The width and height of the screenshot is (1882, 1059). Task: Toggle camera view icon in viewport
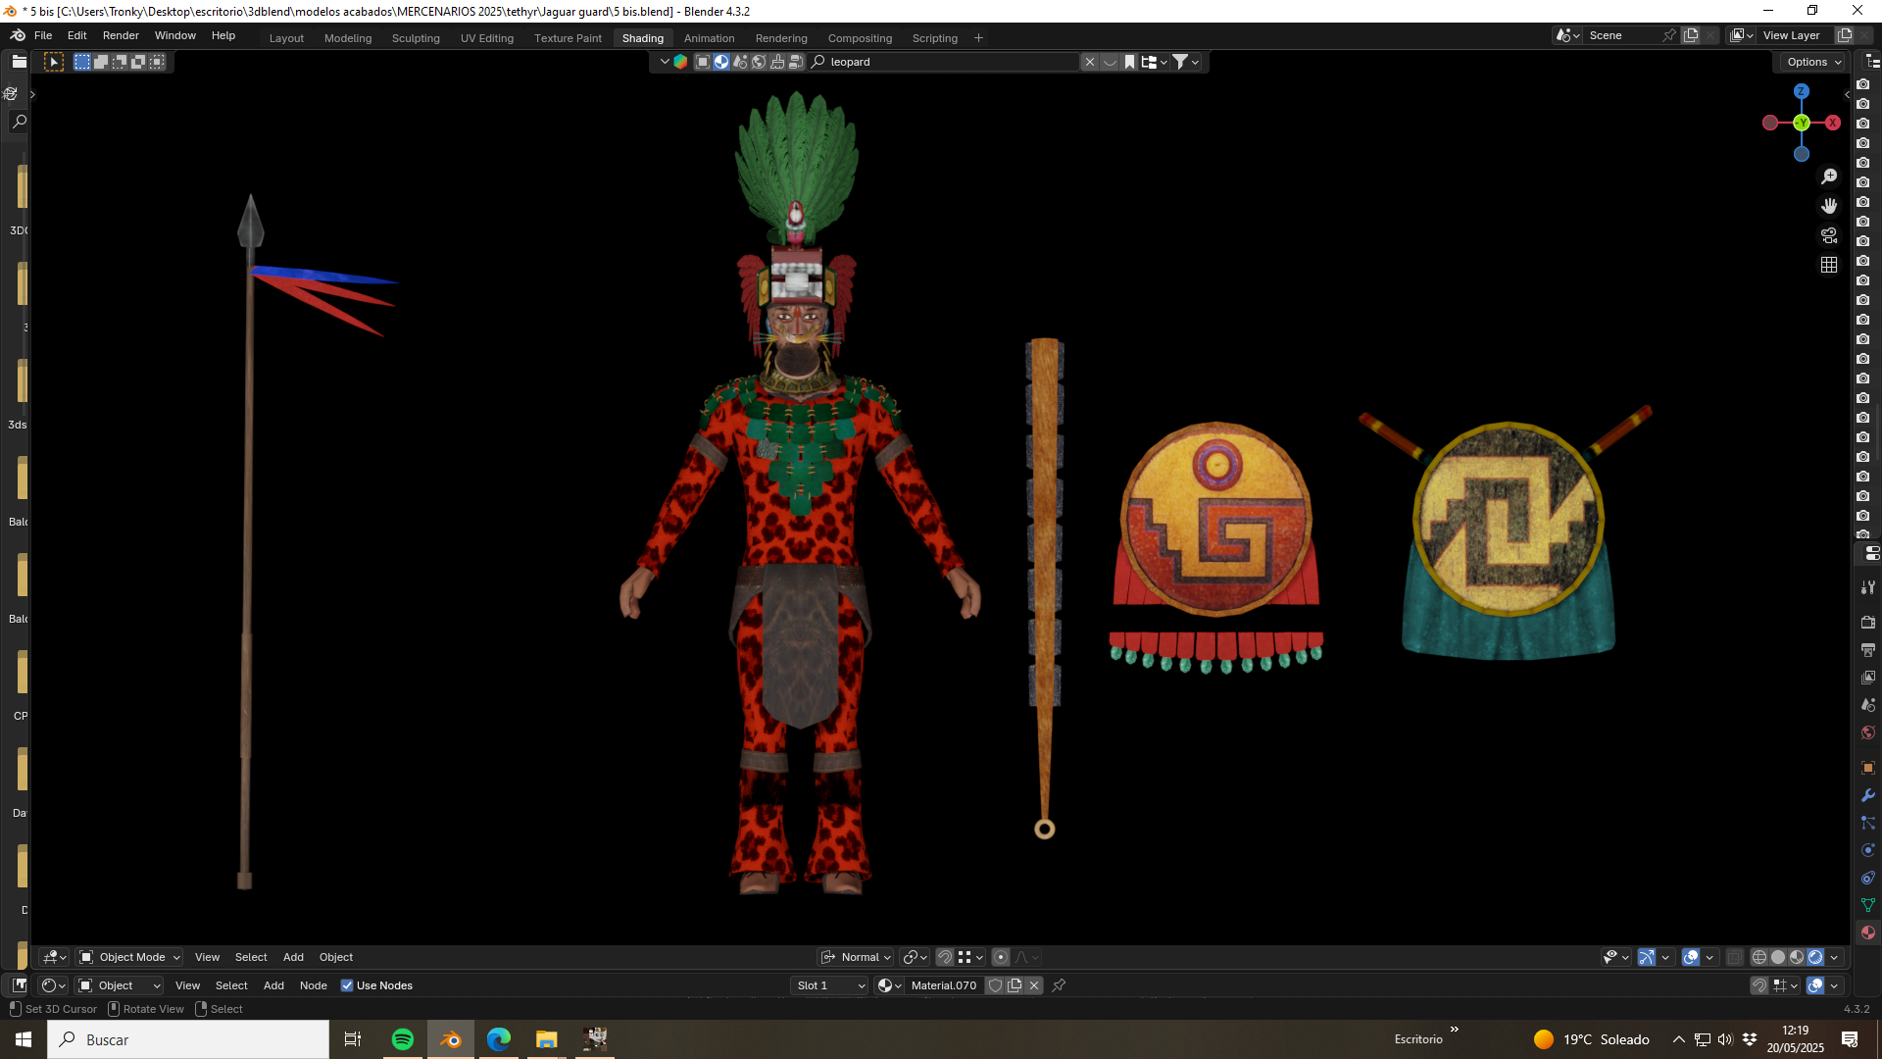point(1829,235)
